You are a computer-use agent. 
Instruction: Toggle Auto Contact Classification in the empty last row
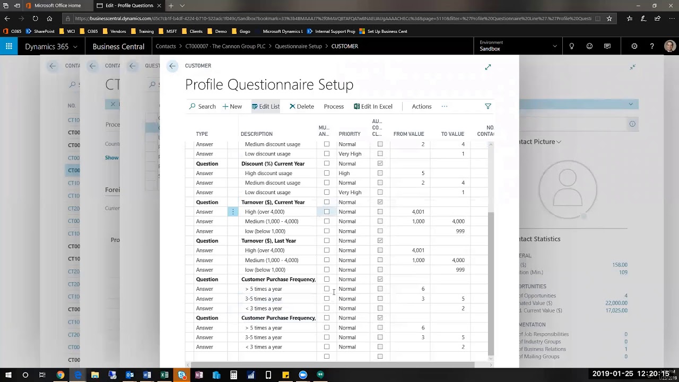380,357
